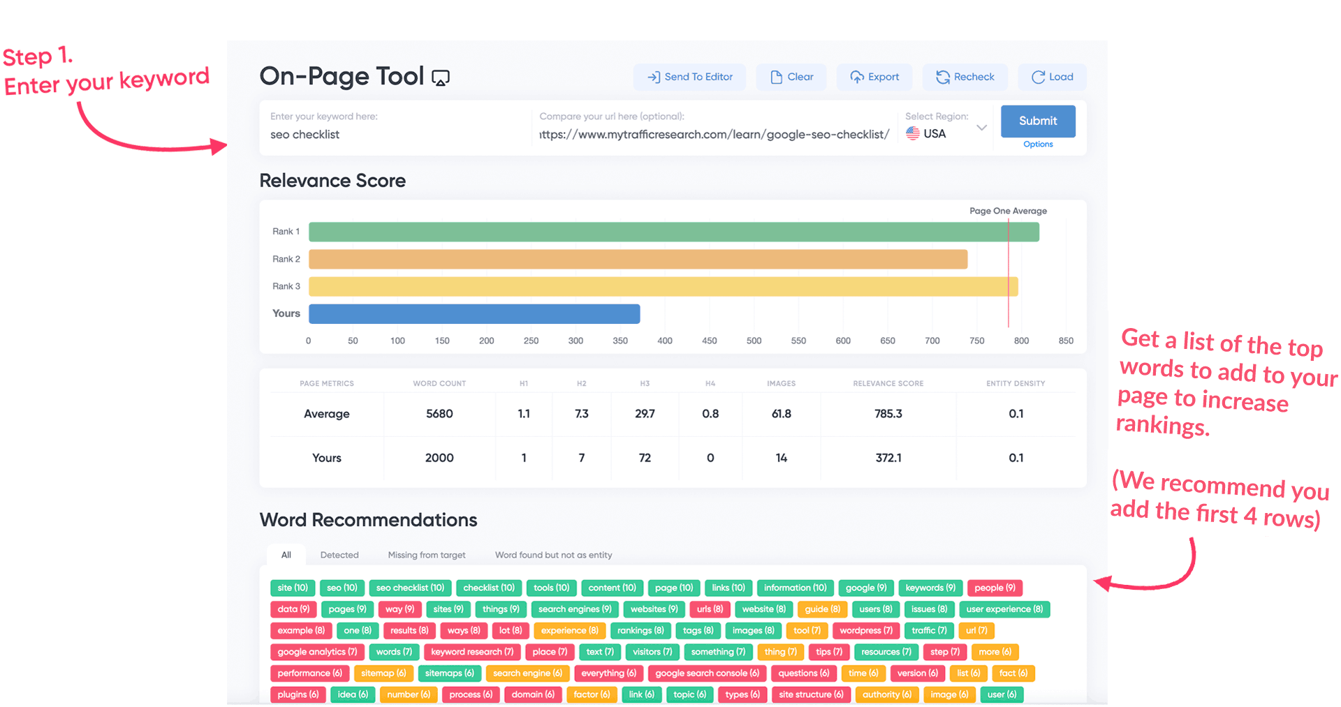Click the Average word count 5680
The image size is (1341, 707).
pyautogui.click(x=439, y=414)
